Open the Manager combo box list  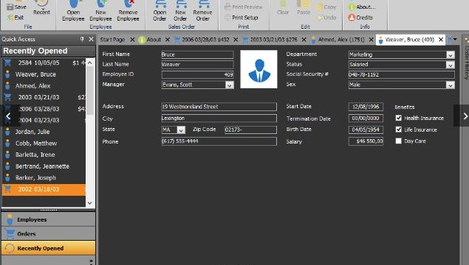point(230,85)
